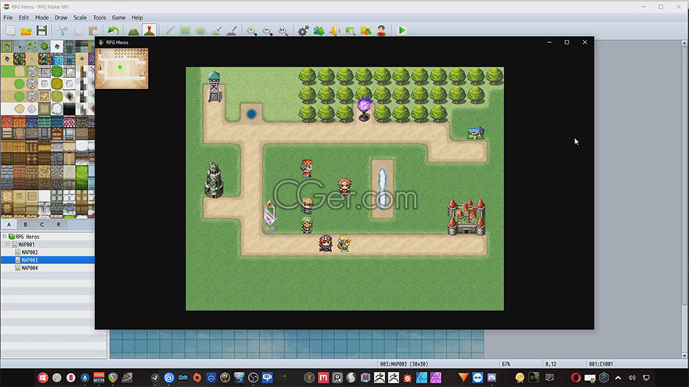Switch to Map editing mode icon
The height and width of the screenshot is (387, 689).
tap(133, 30)
